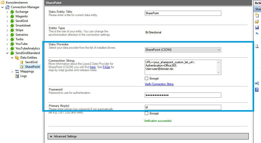261x143 pixels.
Task: Select the YouTubeAnalytics connection
Action: point(28,48)
